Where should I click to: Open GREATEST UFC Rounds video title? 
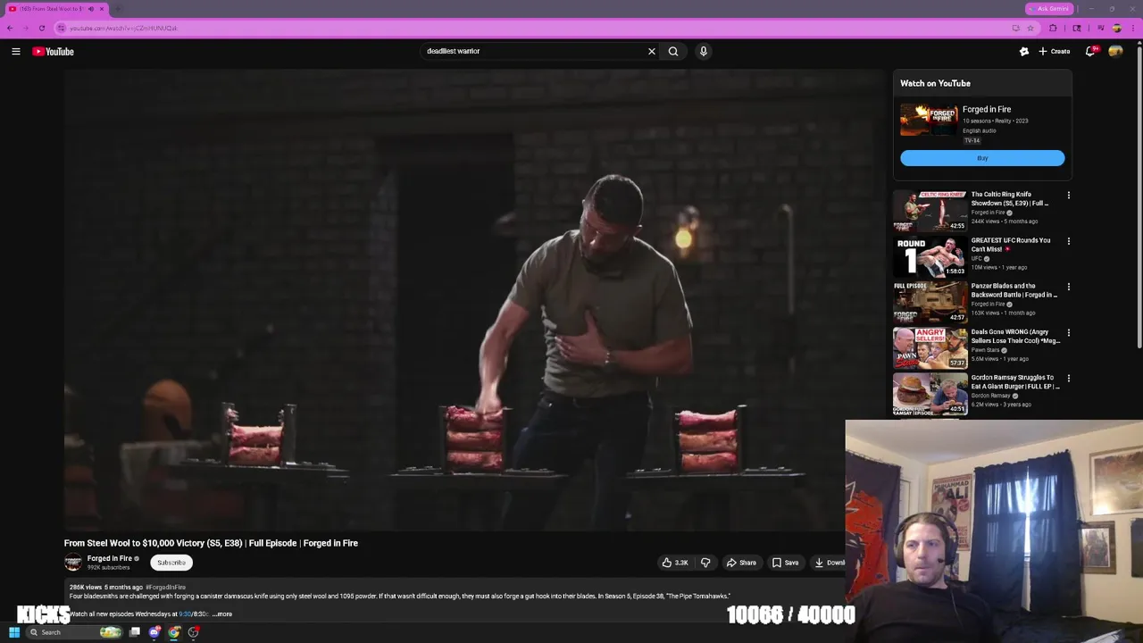(1011, 245)
